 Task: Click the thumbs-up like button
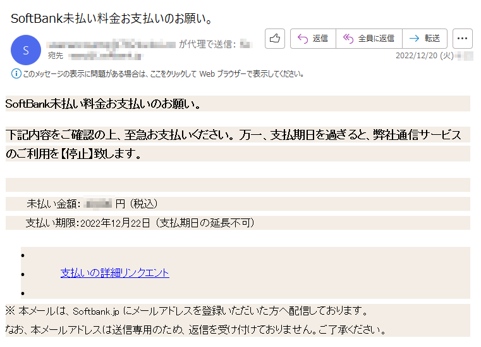275,39
